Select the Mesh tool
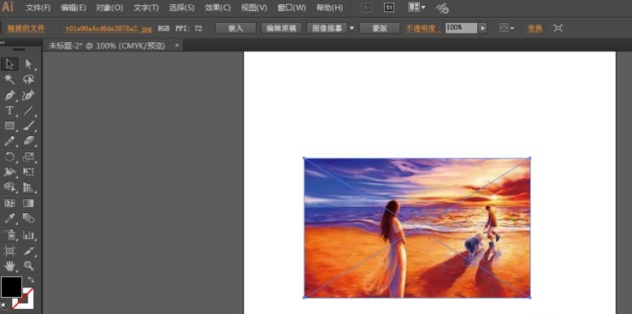Viewport: 632px width, 314px height. click(9, 203)
